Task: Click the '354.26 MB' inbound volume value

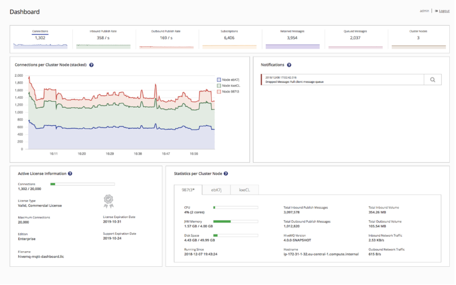Action: click(377, 212)
